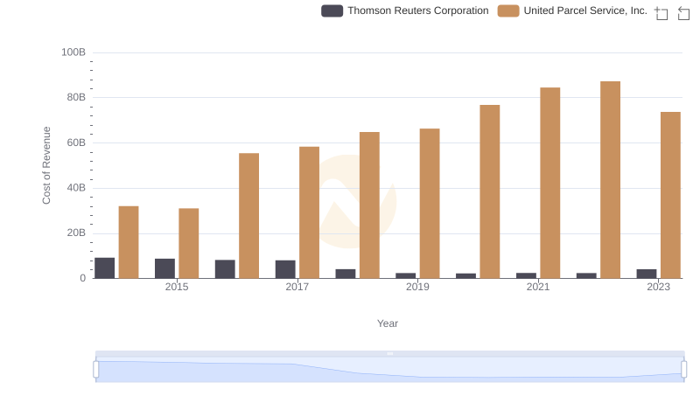700x403 pixels.
Task: Click the Thomson Reuters bar for 2021
Action: click(526, 275)
